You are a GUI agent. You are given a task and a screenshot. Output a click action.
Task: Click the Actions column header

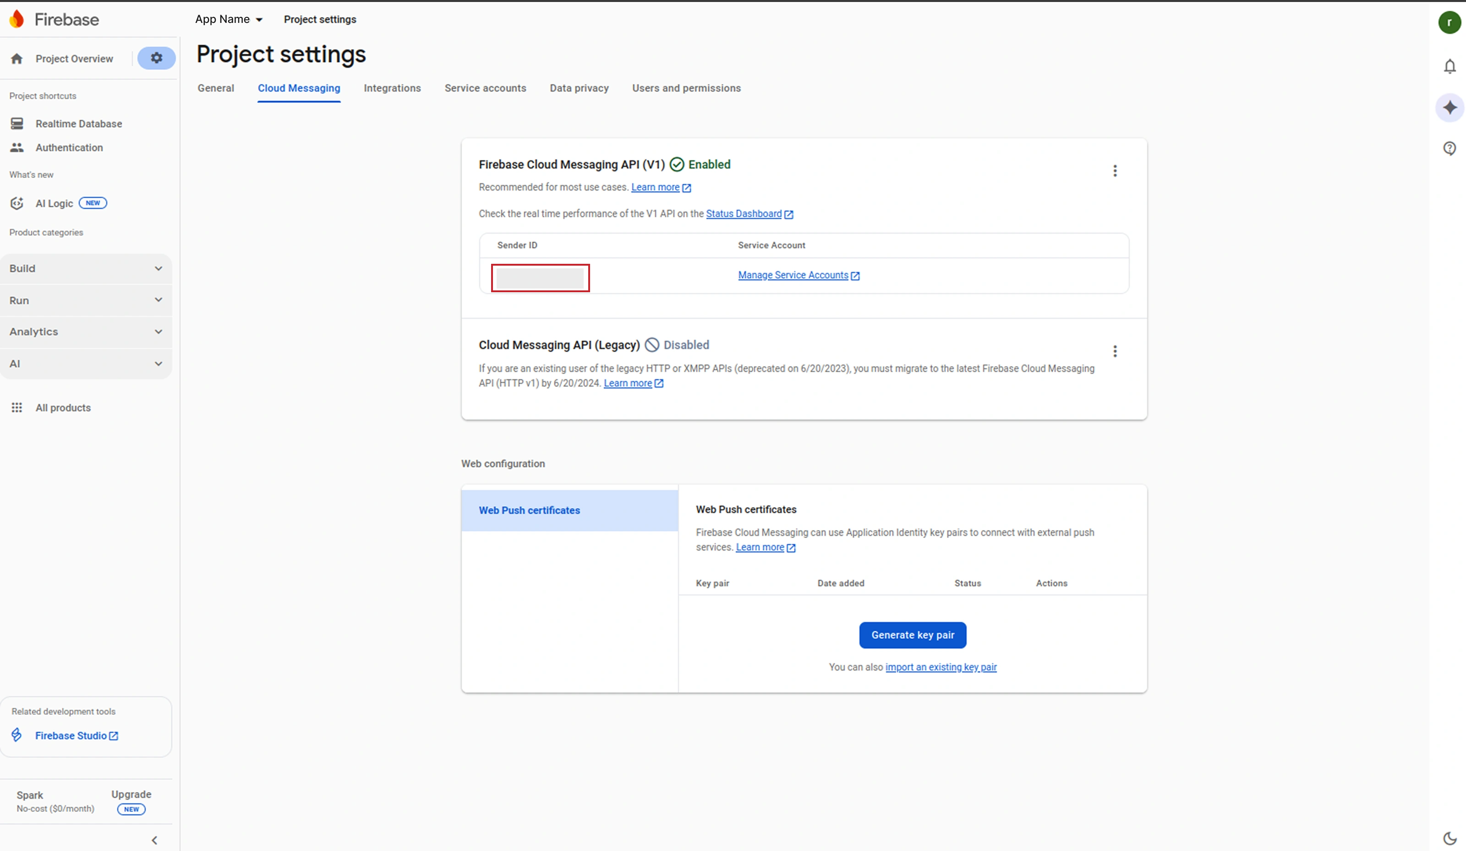(x=1052, y=584)
